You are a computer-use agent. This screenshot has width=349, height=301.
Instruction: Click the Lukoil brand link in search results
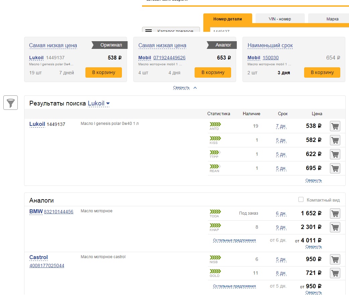37,124
